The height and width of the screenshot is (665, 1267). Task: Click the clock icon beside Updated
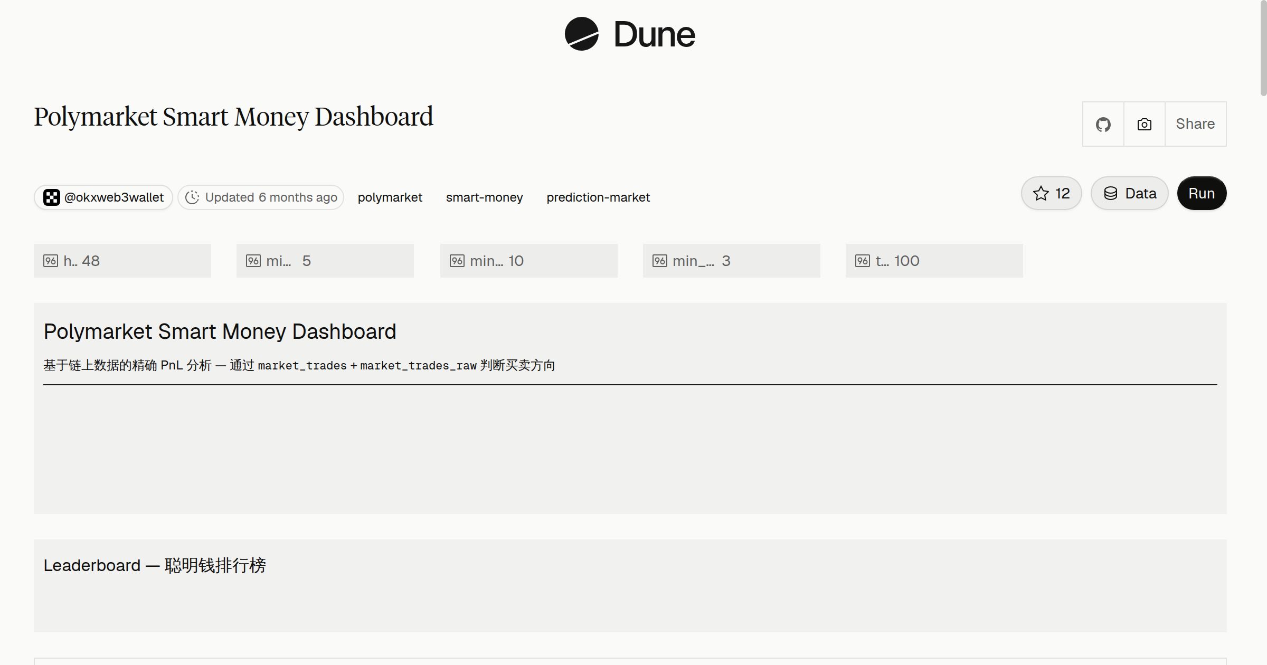(x=192, y=197)
